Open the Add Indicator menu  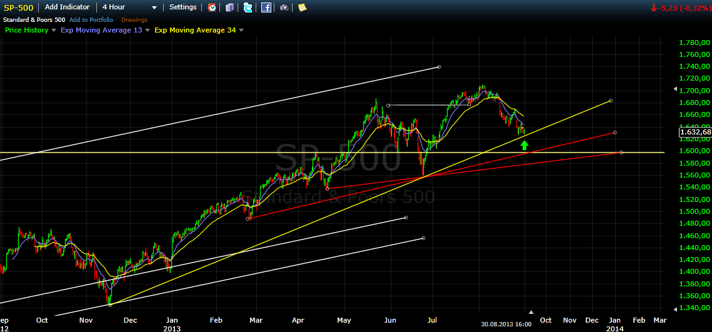point(68,8)
